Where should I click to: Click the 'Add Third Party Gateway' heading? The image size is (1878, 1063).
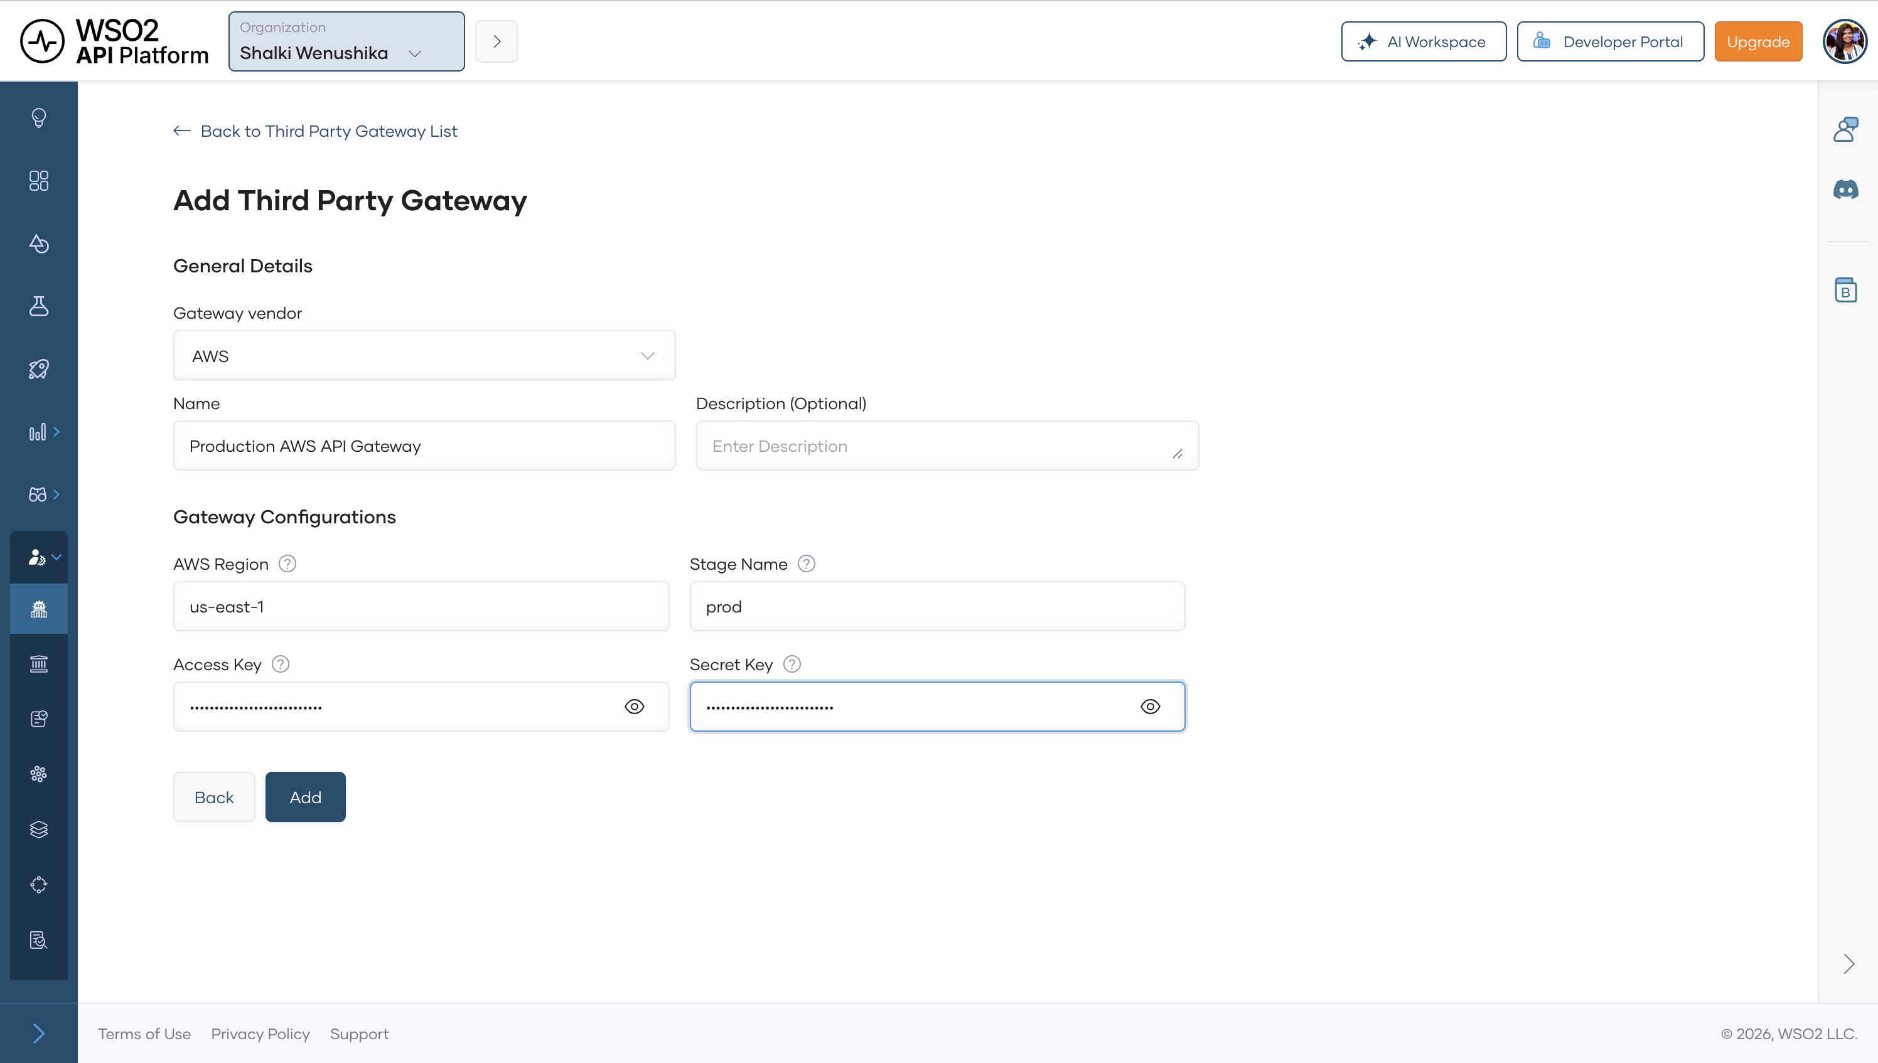point(350,200)
